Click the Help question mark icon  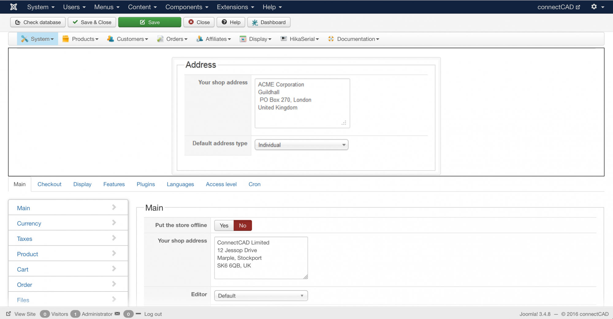(224, 22)
